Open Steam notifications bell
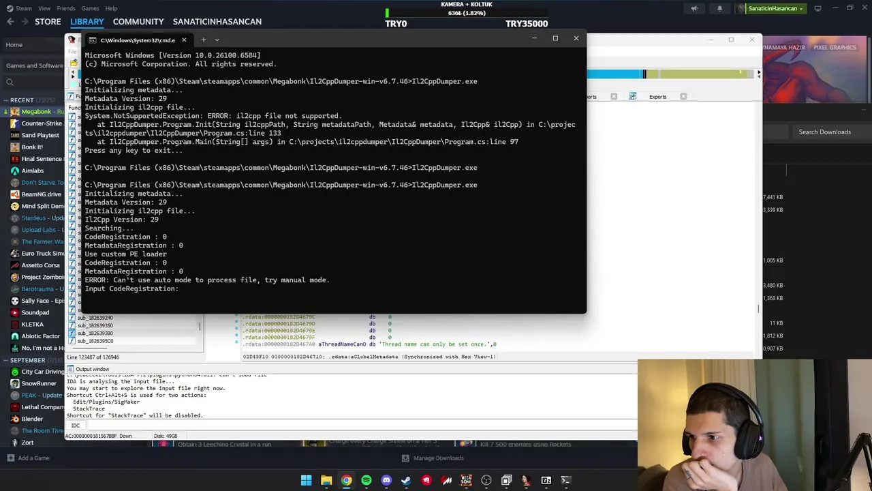The image size is (872, 491). pos(719,8)
